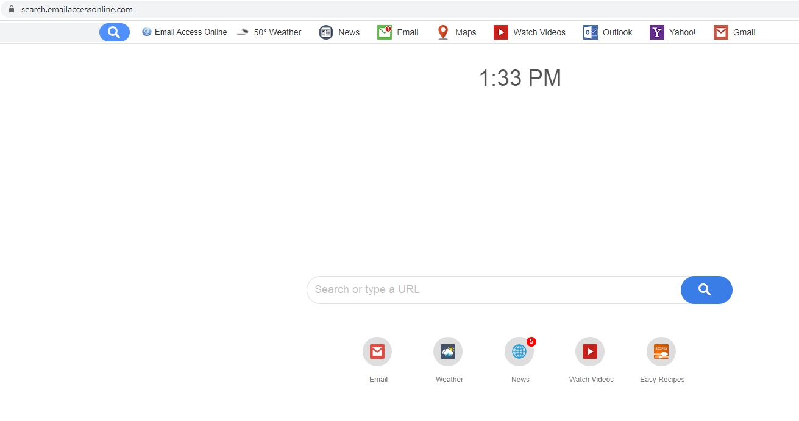
Task: Click the Email Access Online toolbar link
Action: point(191,32)
